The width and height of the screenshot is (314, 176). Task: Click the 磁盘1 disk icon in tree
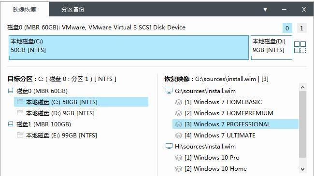coord(11,124)
